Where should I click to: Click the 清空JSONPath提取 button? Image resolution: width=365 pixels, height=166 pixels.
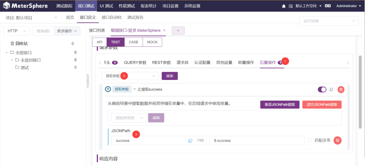click(x=322, y=105)
